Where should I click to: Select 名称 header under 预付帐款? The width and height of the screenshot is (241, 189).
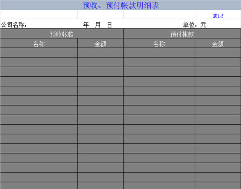click(x=159, y=43)
